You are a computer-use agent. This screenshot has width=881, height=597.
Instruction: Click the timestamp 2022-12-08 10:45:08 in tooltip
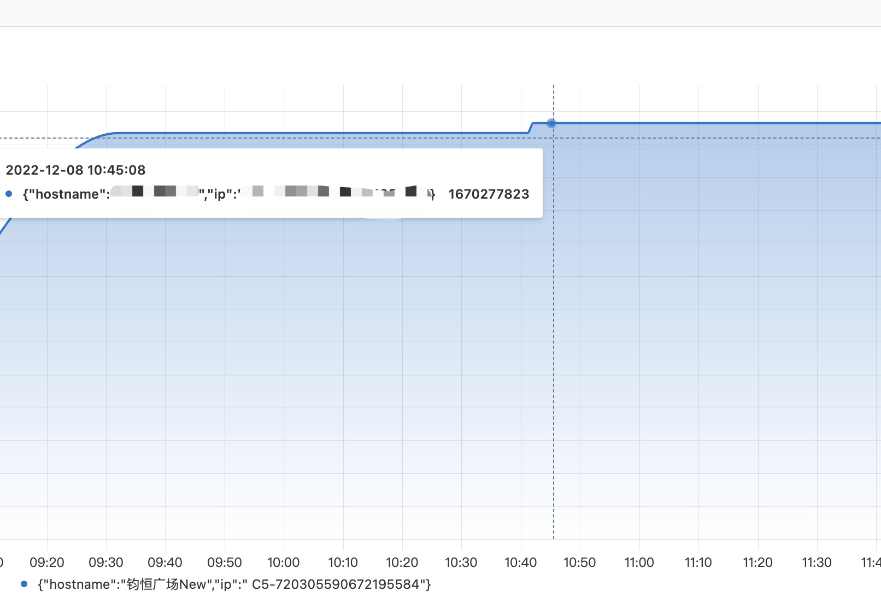pyautogui.click(x=75, y=170)
